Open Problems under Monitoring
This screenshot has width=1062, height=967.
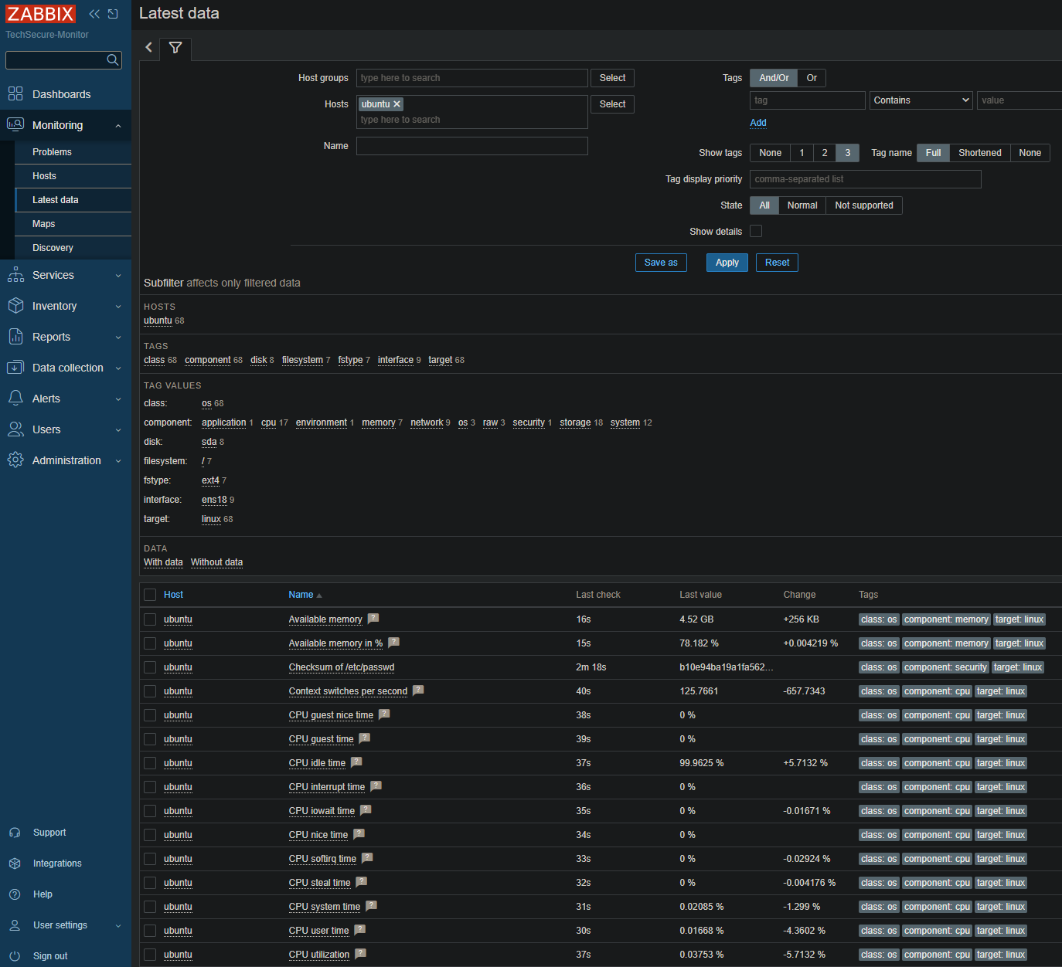52,152
